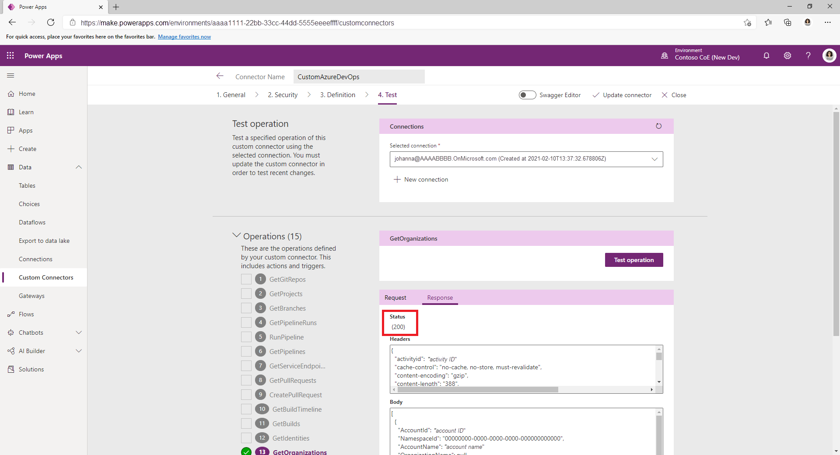Open your account profile avatar
The image size is (840, 455).
coord(829,56)
